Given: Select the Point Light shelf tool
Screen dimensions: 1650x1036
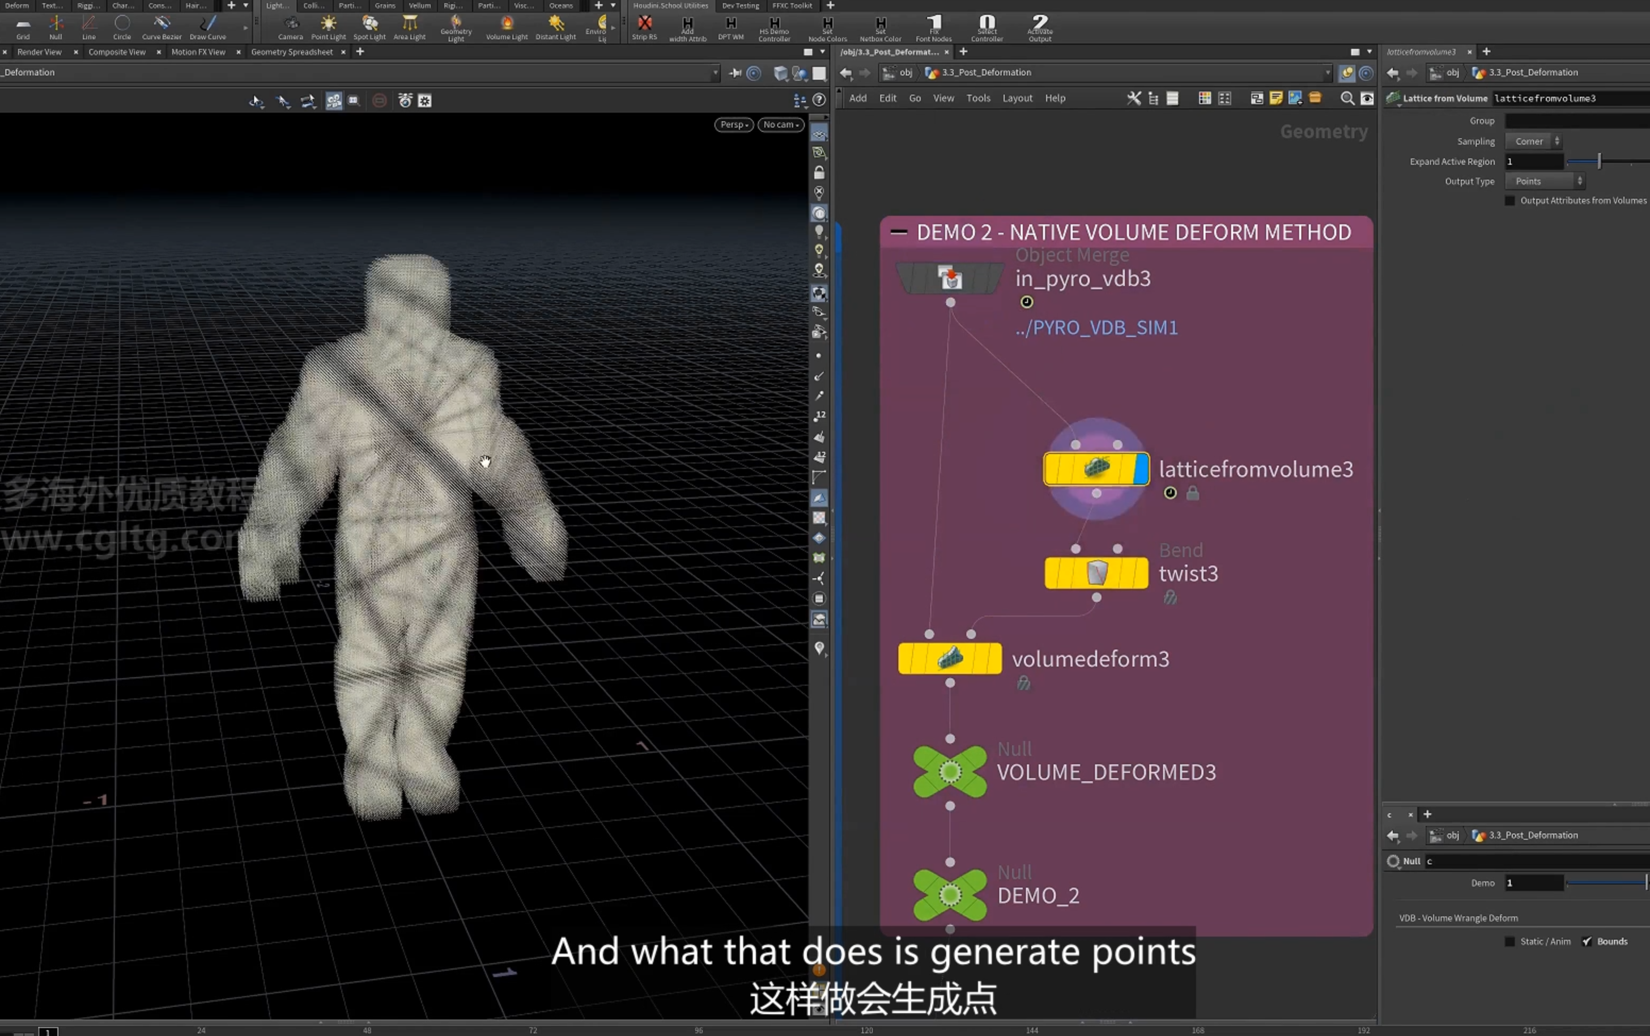Looking at the screenshot, I should point(328,28).
